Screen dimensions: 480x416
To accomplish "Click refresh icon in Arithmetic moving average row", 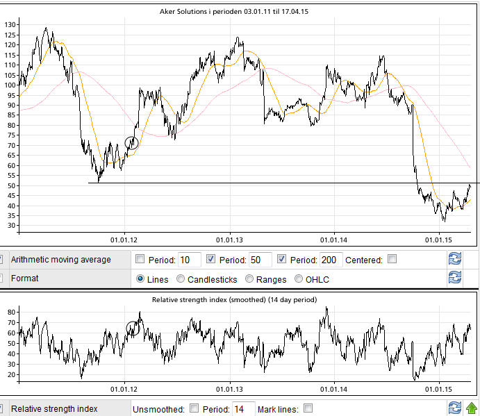I will coord(455,260).
